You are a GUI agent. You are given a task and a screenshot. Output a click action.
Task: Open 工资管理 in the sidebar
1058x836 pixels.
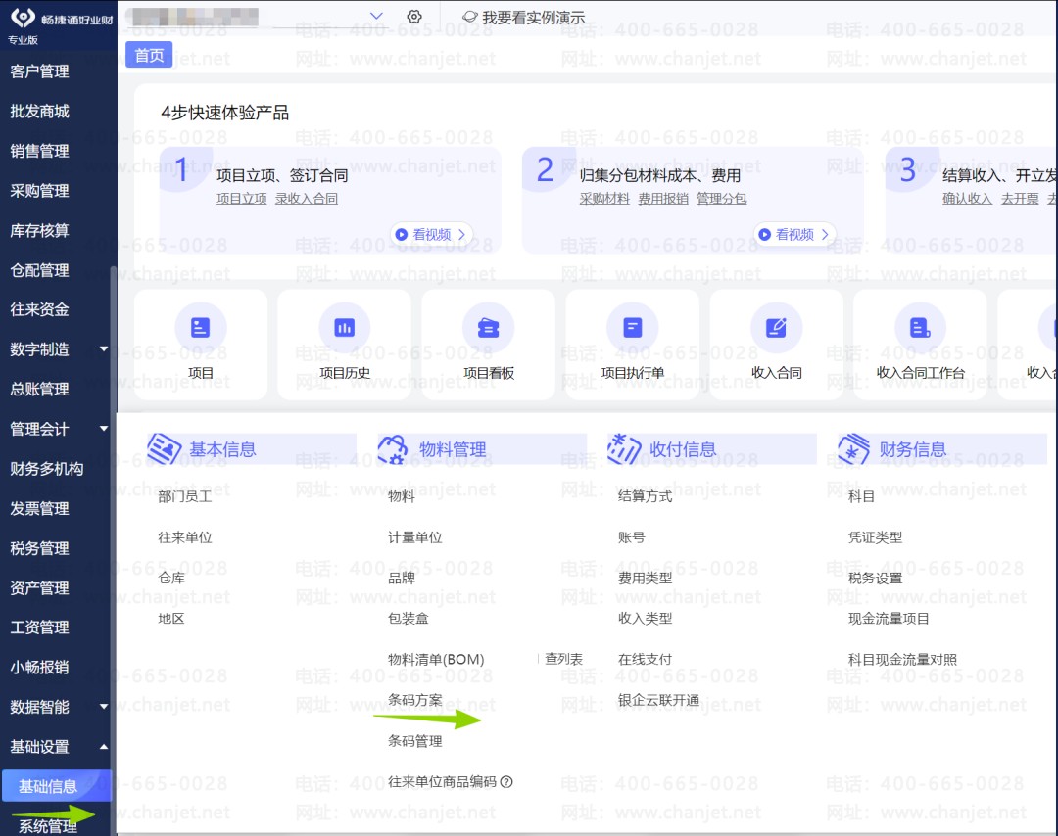click(x=40, y=627)
